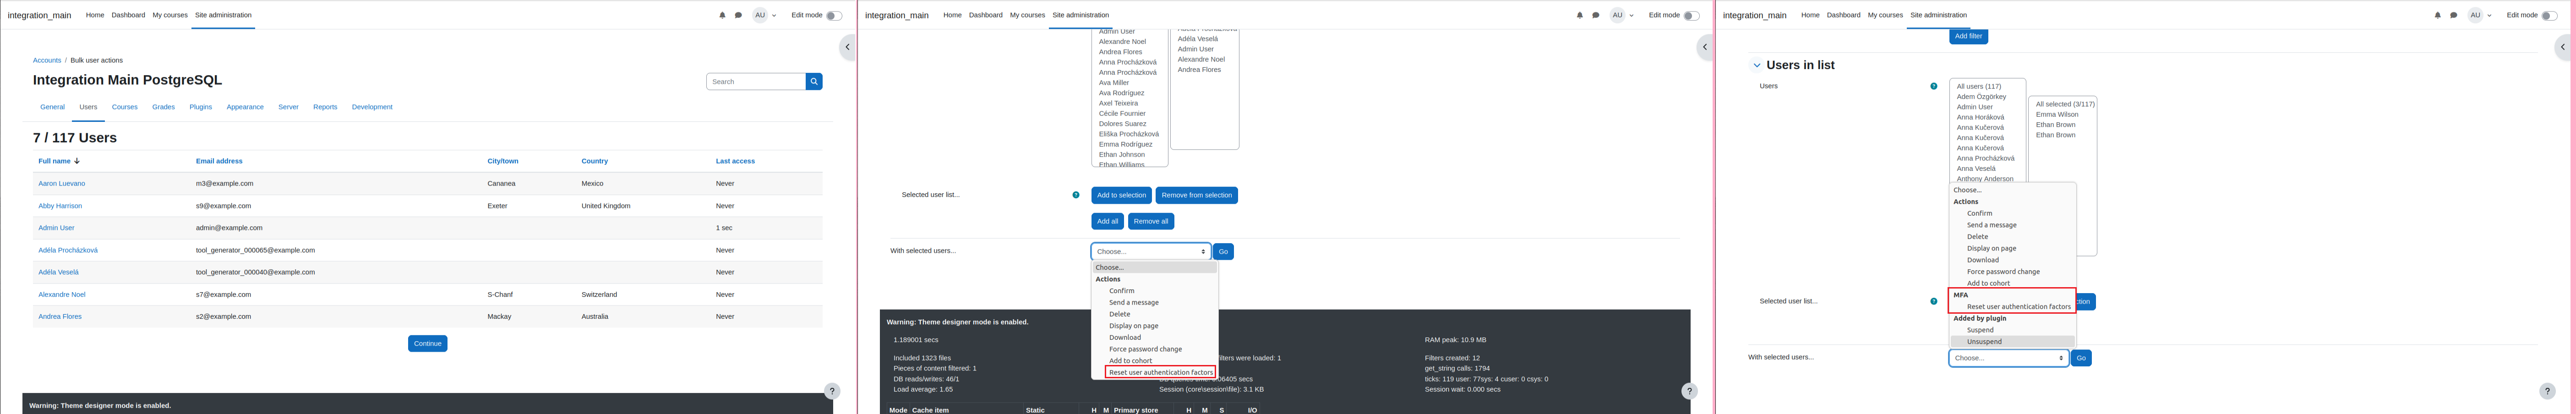Click Go button in right screenshot
The width and height of the screenshot is (2576, 414).
[2080, 358]
